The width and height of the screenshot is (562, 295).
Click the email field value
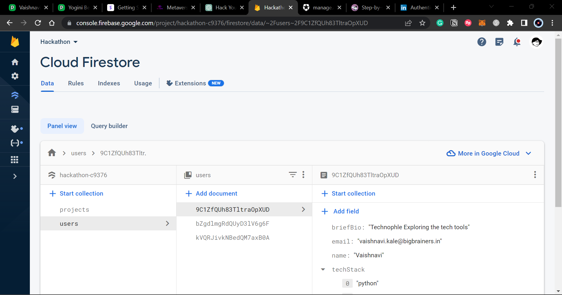[399, 241]
